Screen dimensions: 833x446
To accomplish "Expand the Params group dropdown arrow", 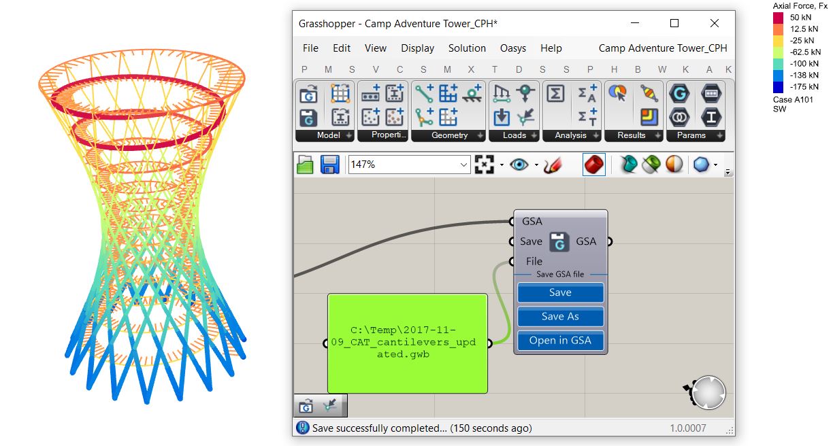I will (x=721, y=135).
